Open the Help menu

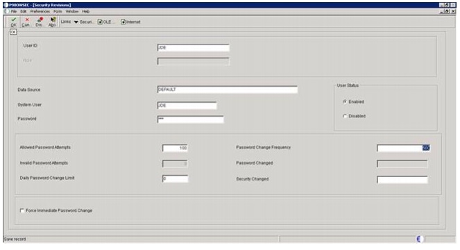(x=85, y=11)
